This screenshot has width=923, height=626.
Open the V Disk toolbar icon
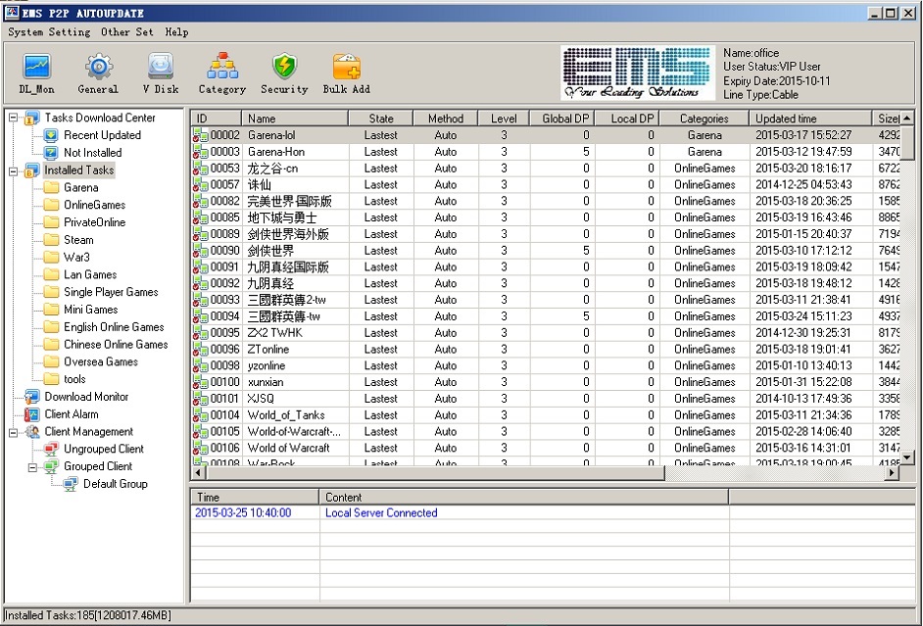pos(160,67)
